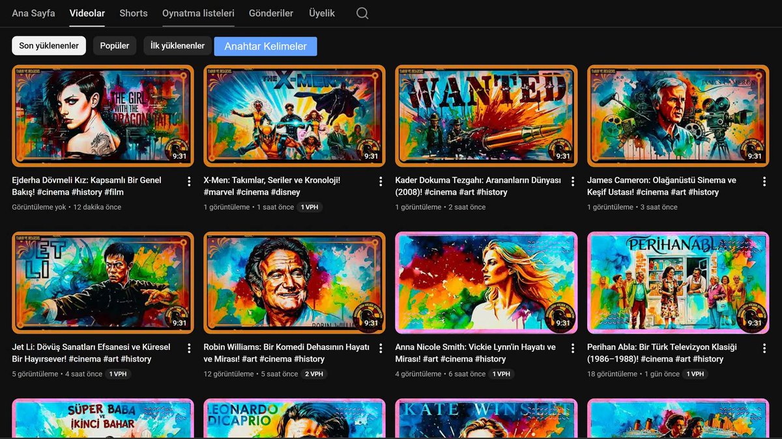The height and width of the screenshot is (439, 782).
Task: Open title 'James Cameron: Olağanüstü Sinema ve Keşif Ustası!'
Action: pos(661,186)
